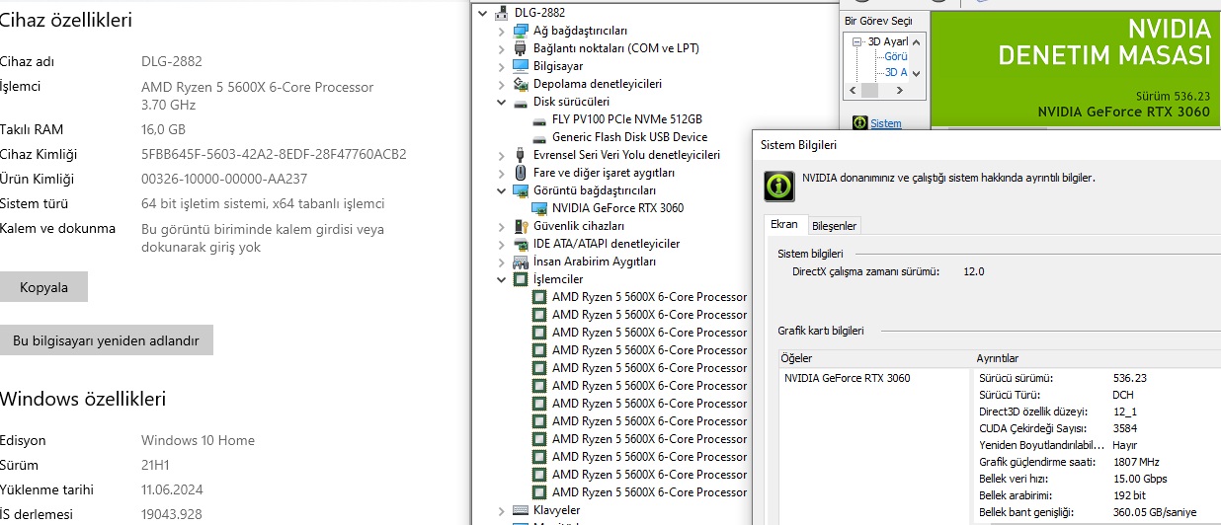Collapse the DLG-2882 root node
The height and width of the screenshot is (525, 1221).
pyautogui.click(x=483, y=13)
